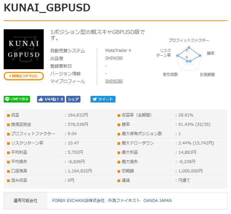Click the 1ポジション型の朝スキャ product description text
This screenshot has width=231, height=214.
[97, 35]
